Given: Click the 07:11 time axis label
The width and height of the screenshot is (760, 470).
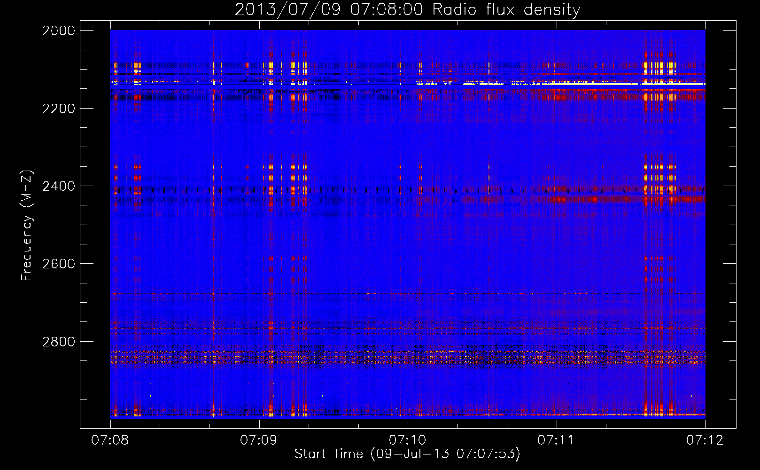Looking at the screenshot, I should pos(556,440).
